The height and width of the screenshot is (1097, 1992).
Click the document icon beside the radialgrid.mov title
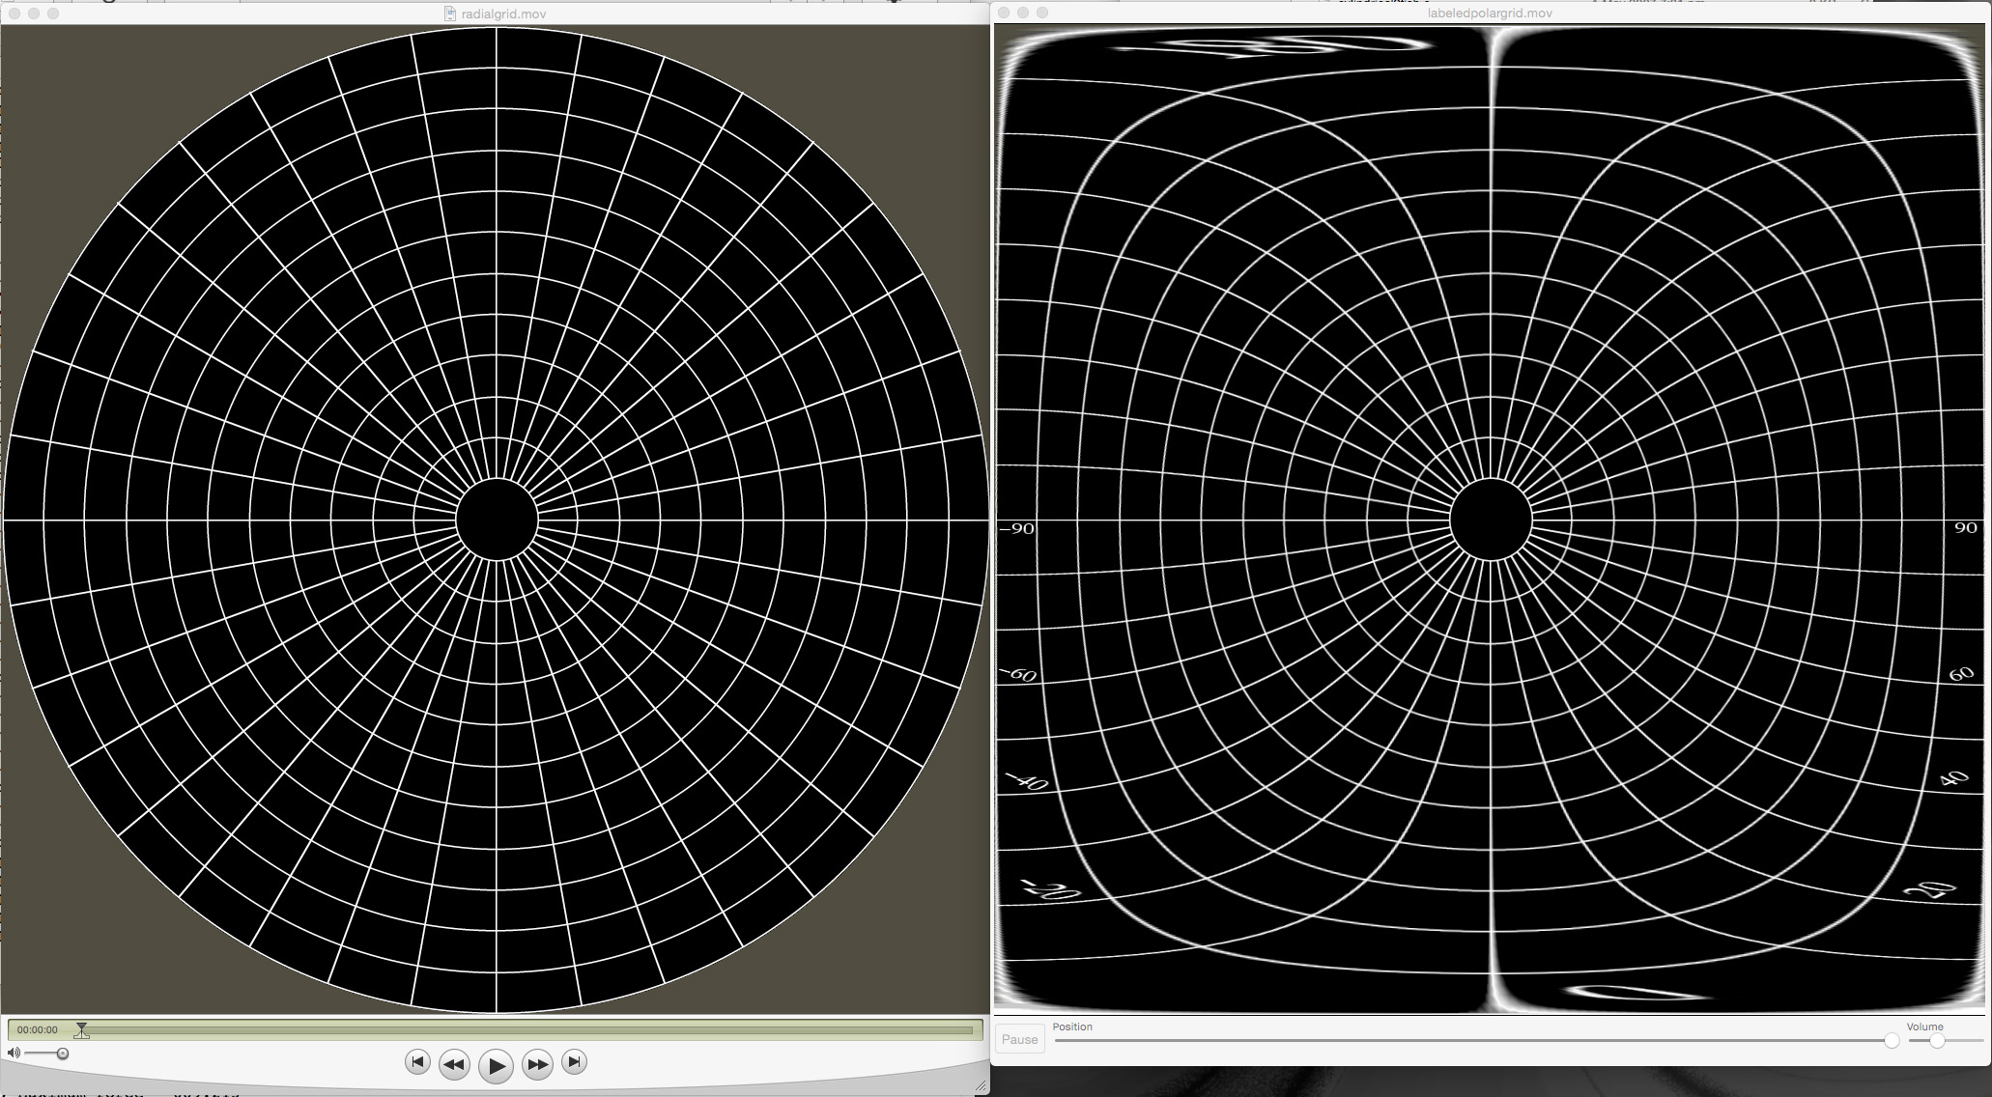click(450, 14)
